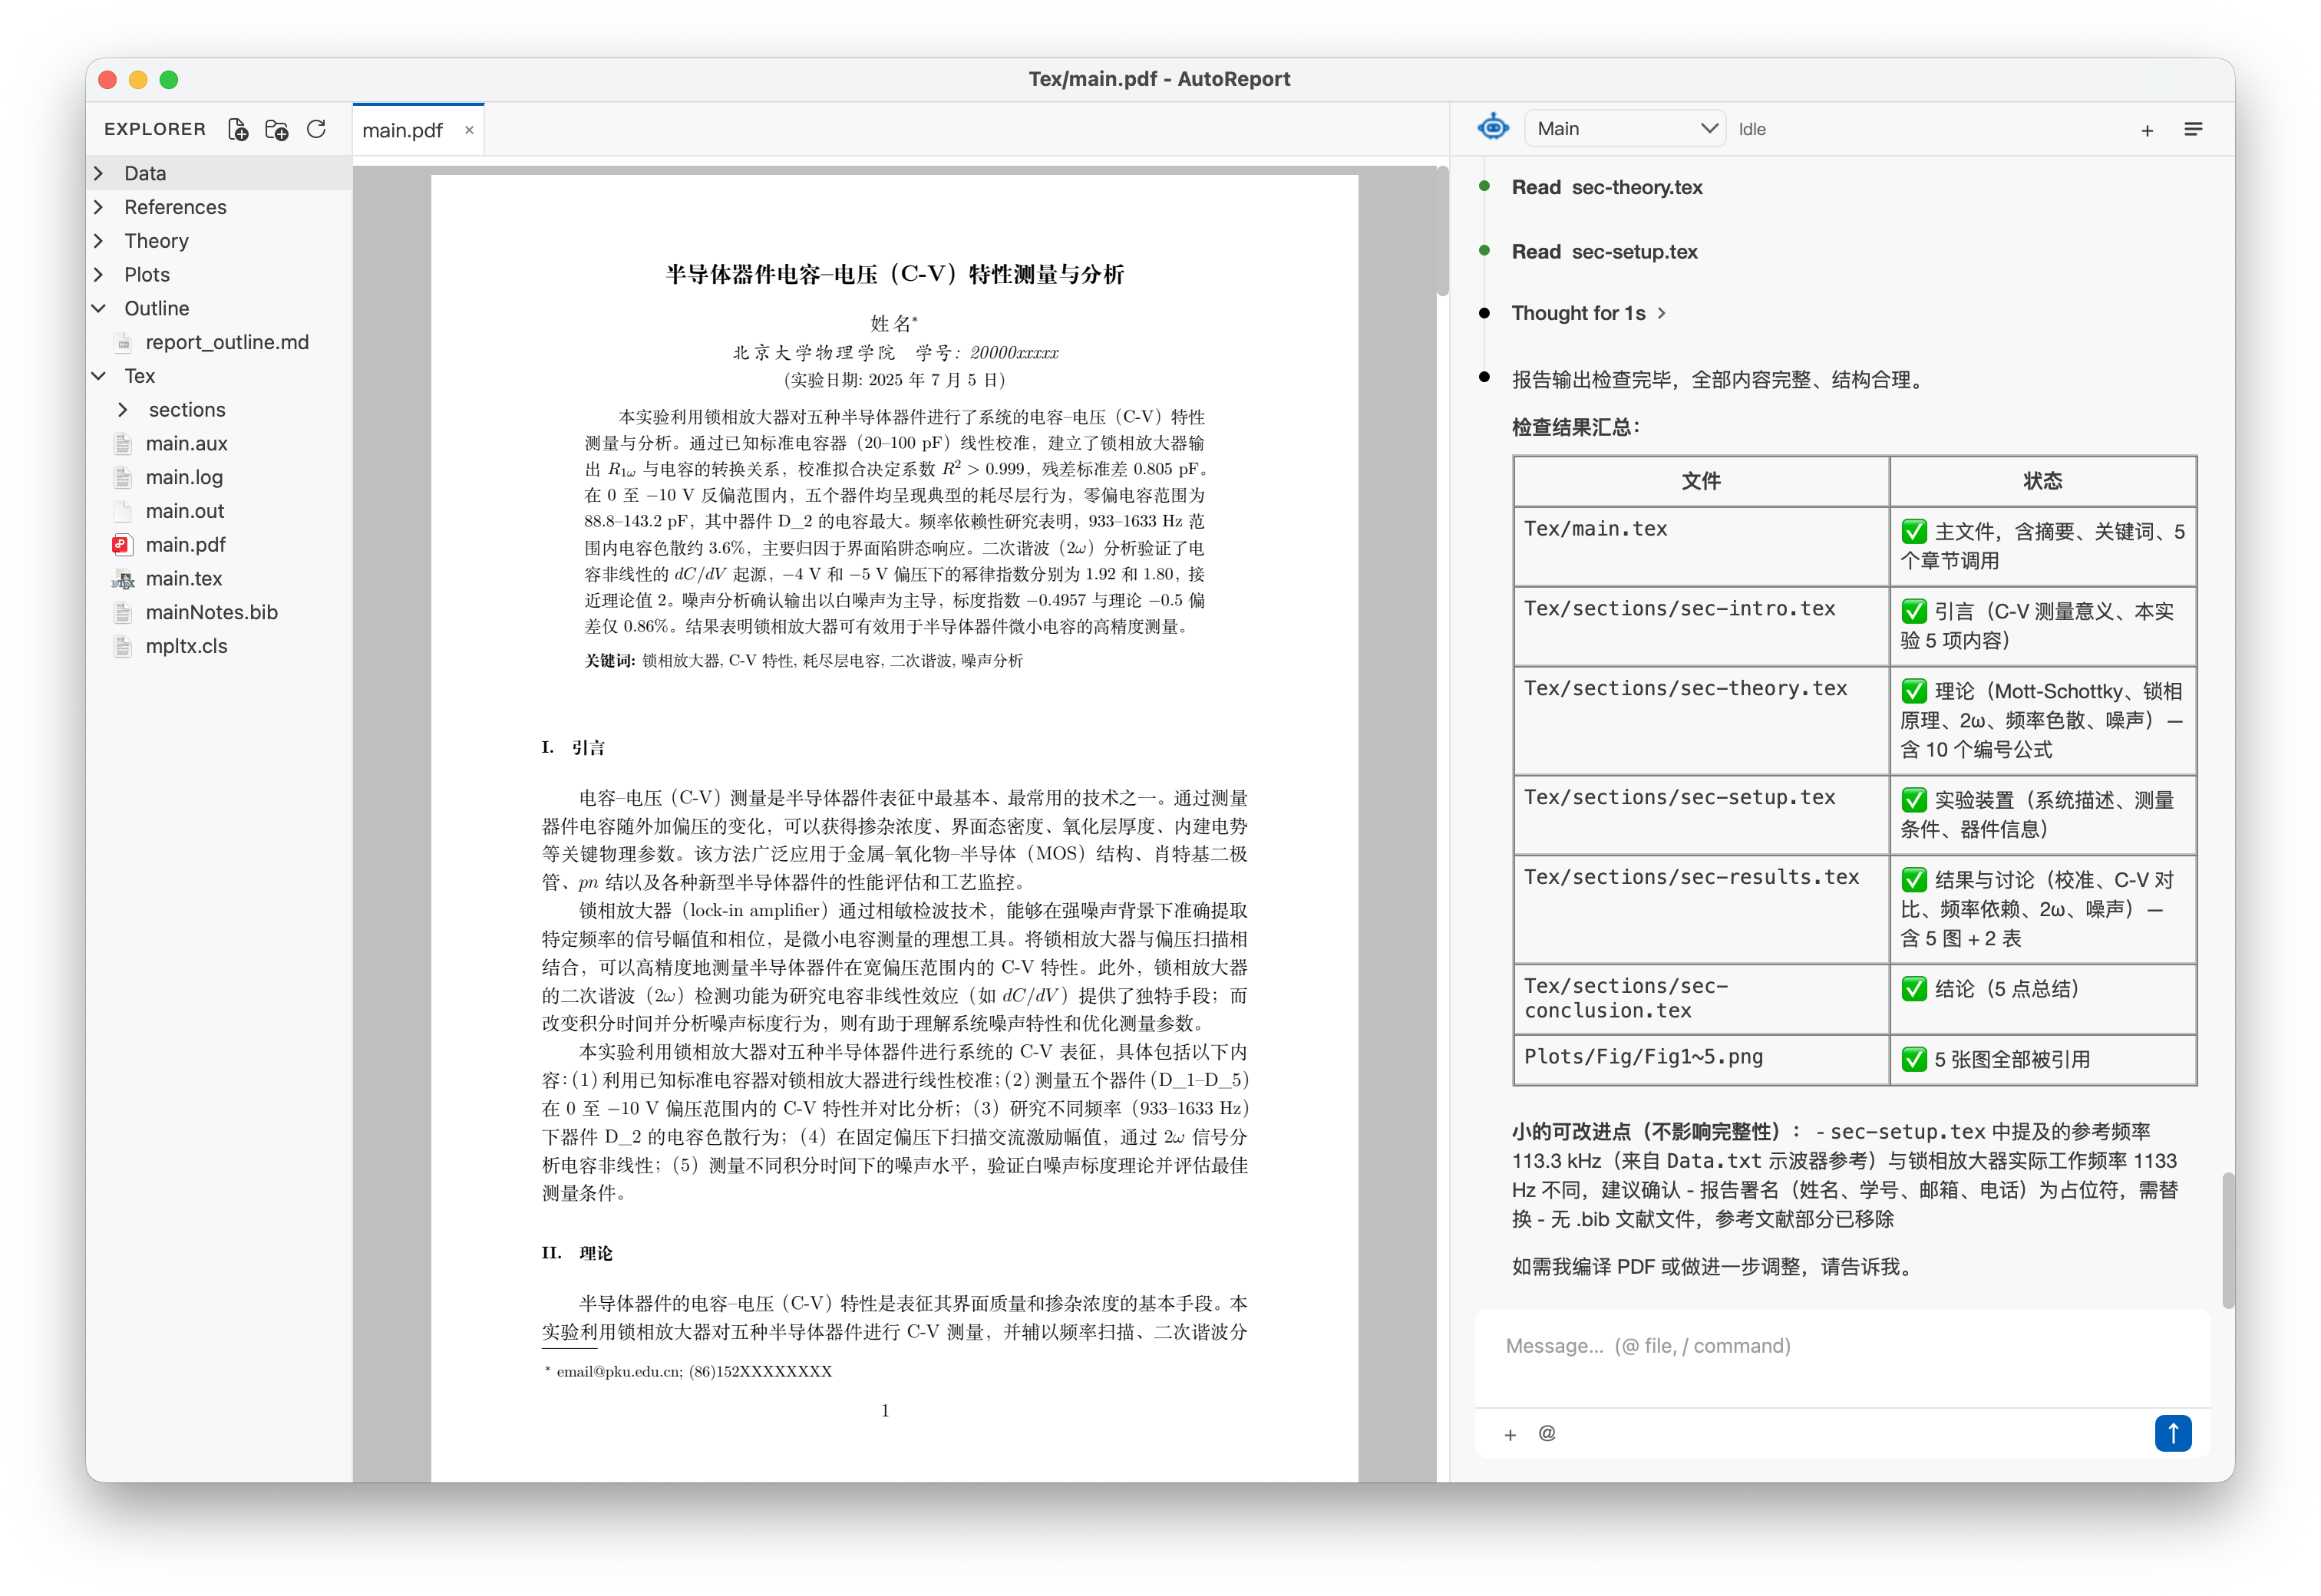Viewport: 2321px width, 1596px height.
Task: Open main.out in the file tree
Action: (184, 511)
